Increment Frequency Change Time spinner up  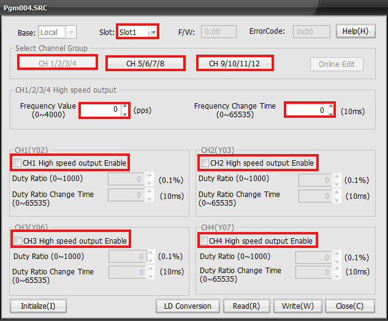pyautogui.click(x=330, y=107)
